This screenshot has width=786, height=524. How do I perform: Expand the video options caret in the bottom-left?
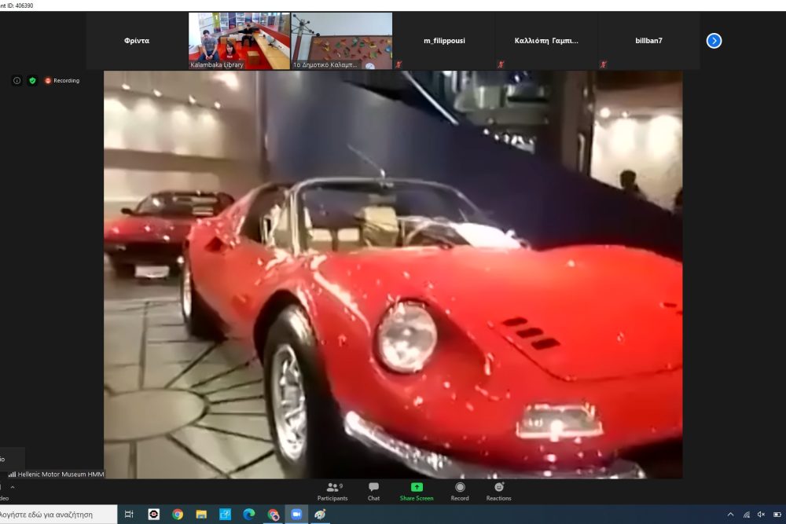point(13,487)
